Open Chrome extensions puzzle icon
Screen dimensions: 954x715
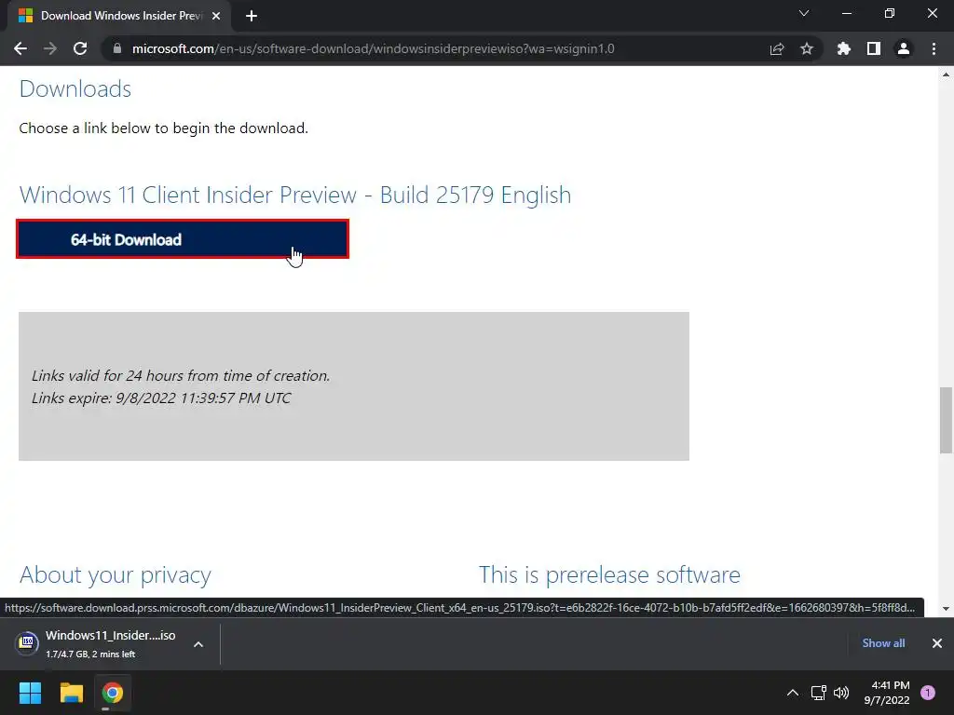point(844,48)
